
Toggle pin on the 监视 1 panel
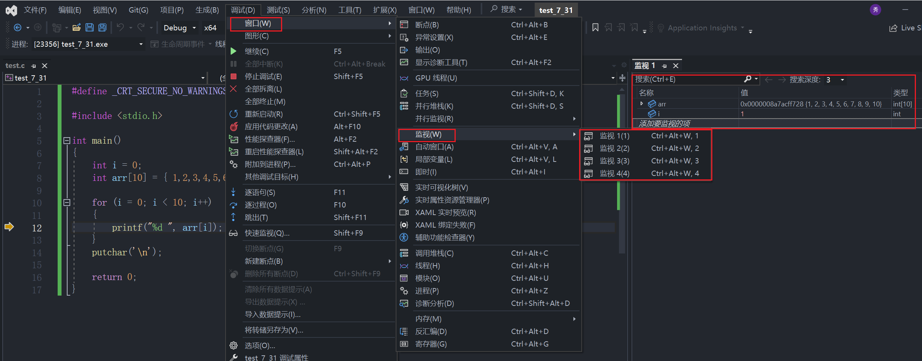click(664, 66)
